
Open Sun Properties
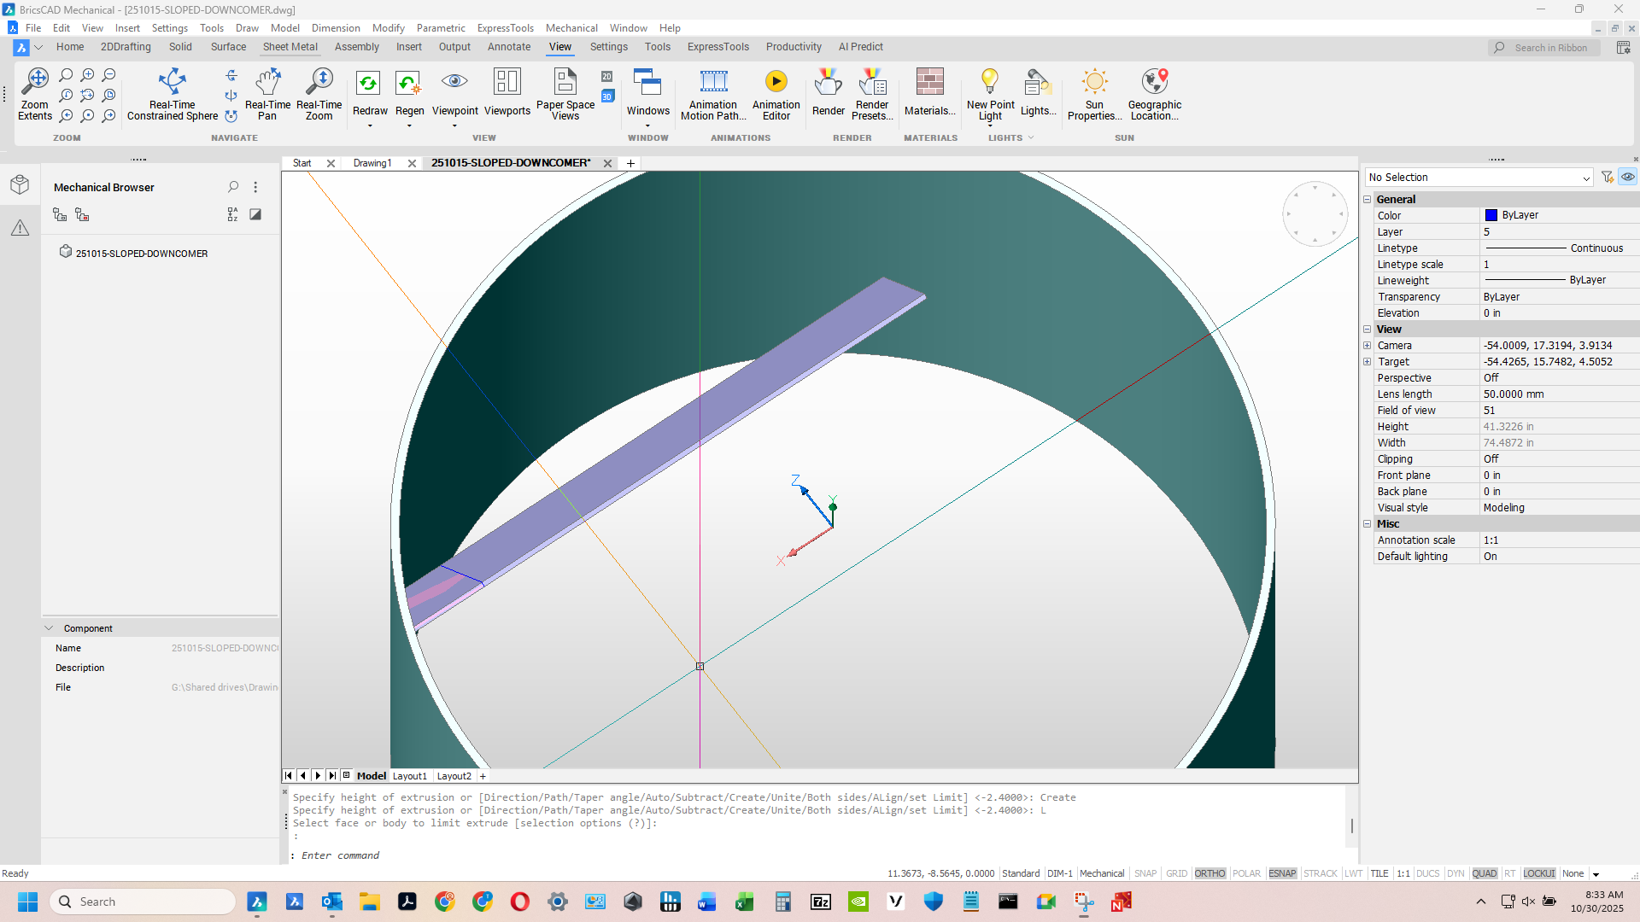tap(1094, 94)
